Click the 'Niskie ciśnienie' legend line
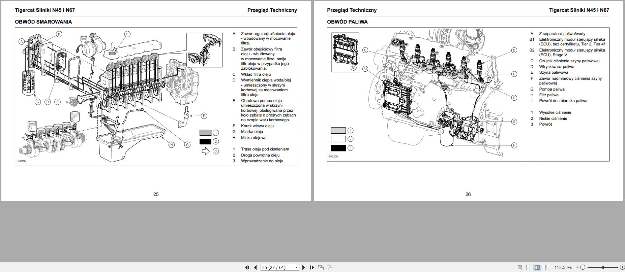Viewport: 625px width, 272px height. tap(553, 118)
